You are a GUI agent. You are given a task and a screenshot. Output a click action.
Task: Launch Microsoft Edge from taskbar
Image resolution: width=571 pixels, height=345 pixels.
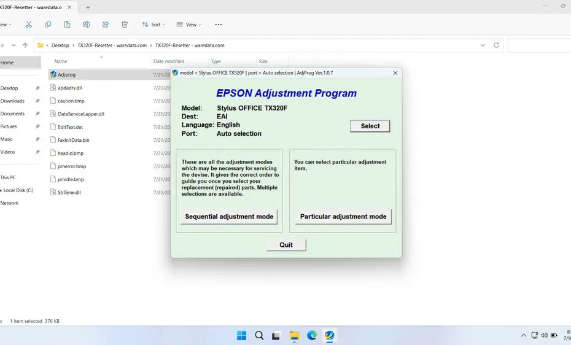(x=312, y=335)
